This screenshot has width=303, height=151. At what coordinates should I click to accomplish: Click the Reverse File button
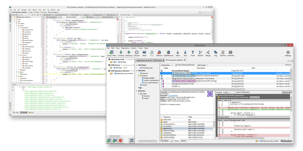tap(255, 98)
